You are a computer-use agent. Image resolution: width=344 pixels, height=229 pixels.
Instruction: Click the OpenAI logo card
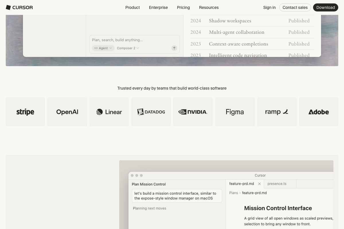pos(67,112)
